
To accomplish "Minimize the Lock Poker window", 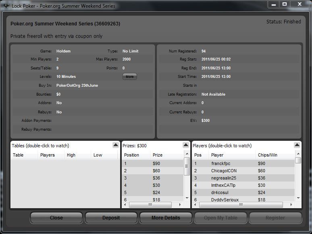I will [274, 4].
